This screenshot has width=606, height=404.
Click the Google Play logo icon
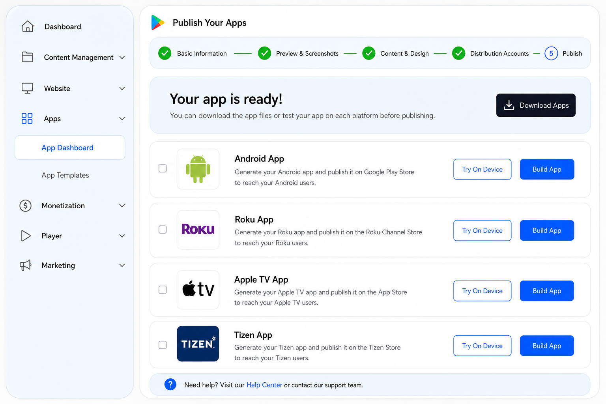click(157, 22)
